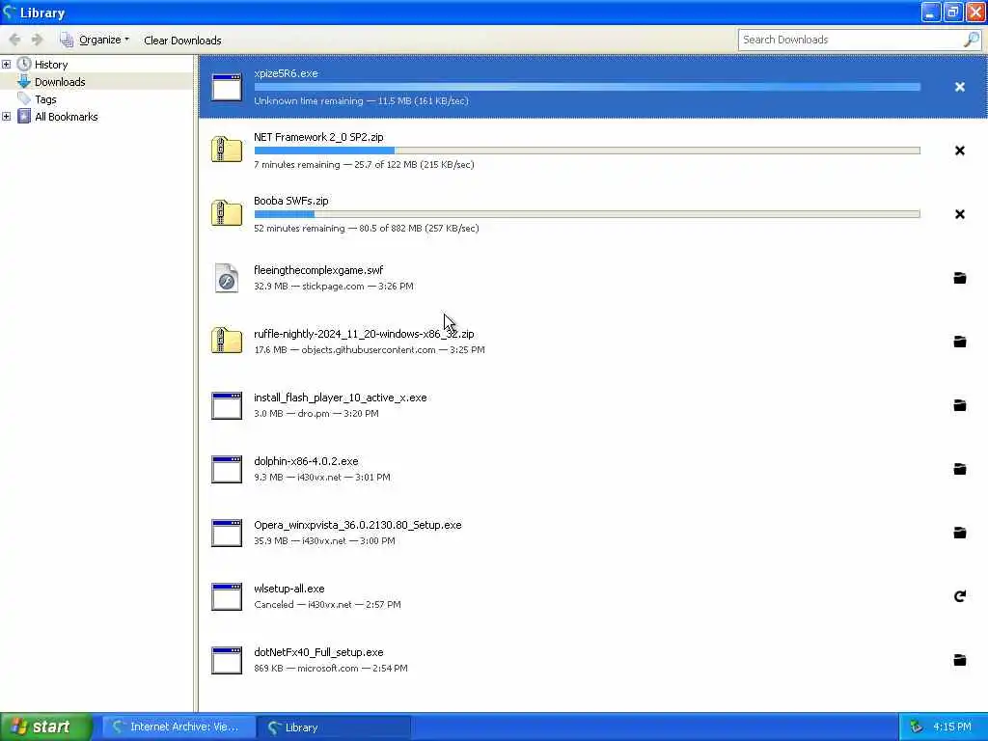
Task: Cancel the xpize5R6.exe download
Action: coord(960,87)
